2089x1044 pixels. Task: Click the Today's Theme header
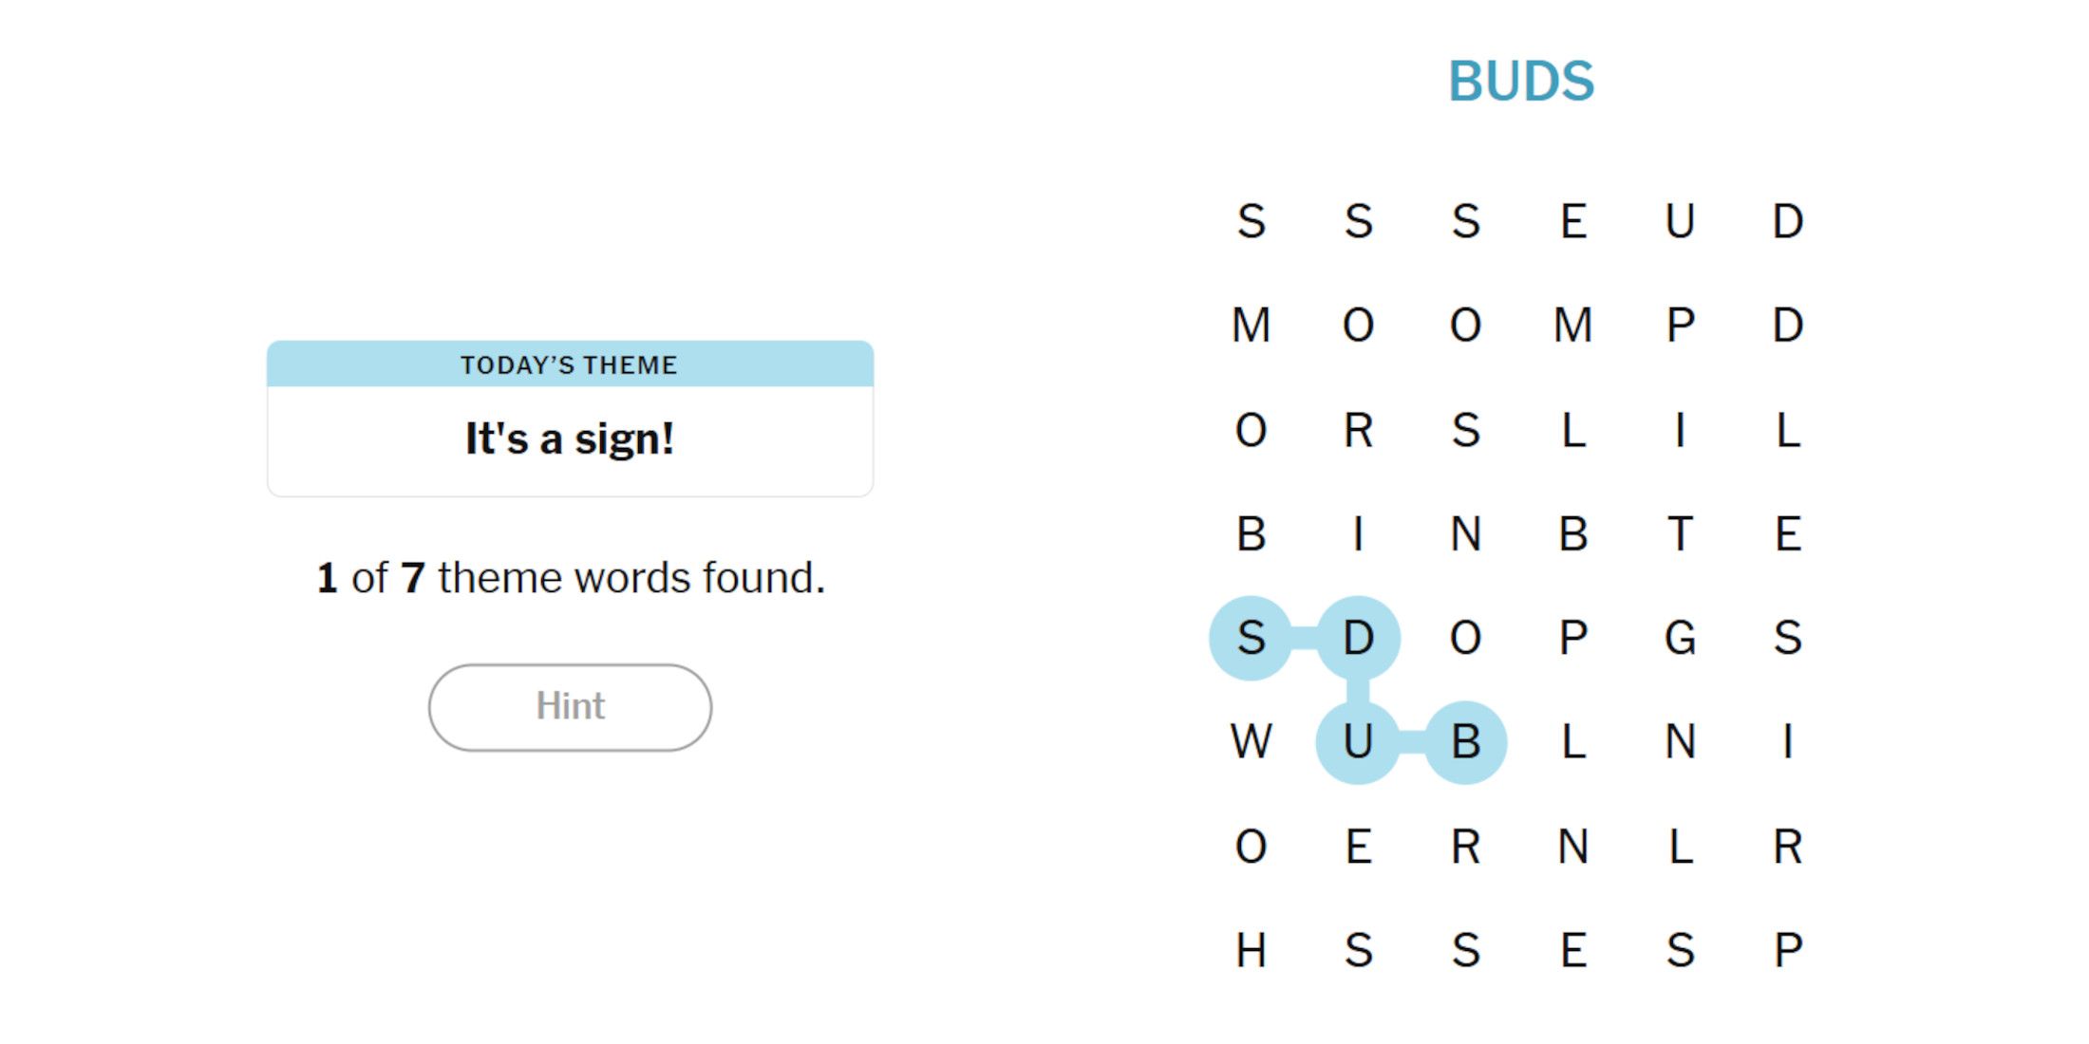(x=570, y=364)
